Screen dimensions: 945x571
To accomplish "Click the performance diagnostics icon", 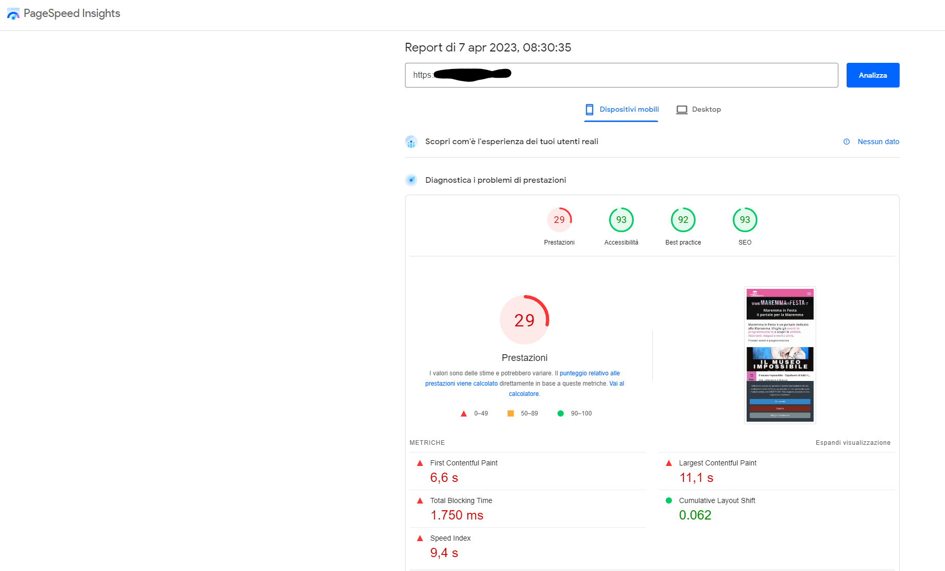I will (x=411, y=180).
